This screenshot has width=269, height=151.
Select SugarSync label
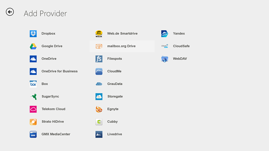50,96
